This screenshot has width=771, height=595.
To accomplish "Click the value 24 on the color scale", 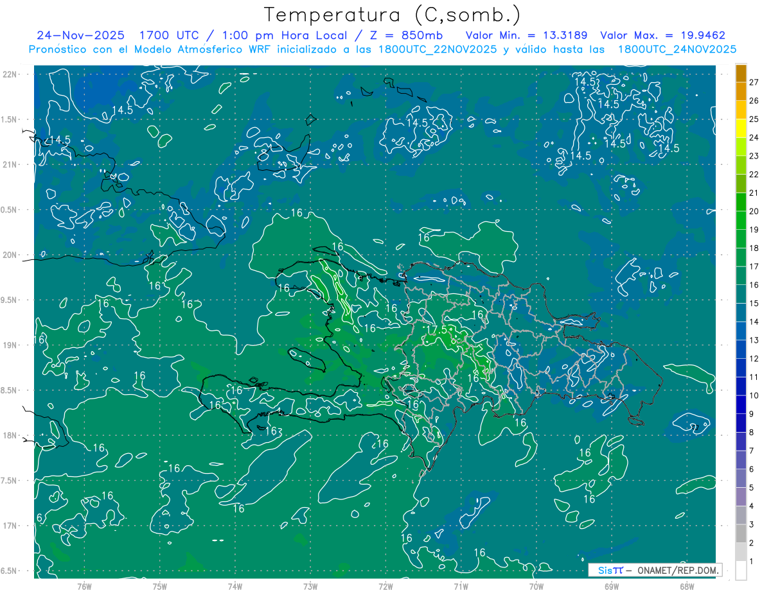I will click(x=754, y=137).
